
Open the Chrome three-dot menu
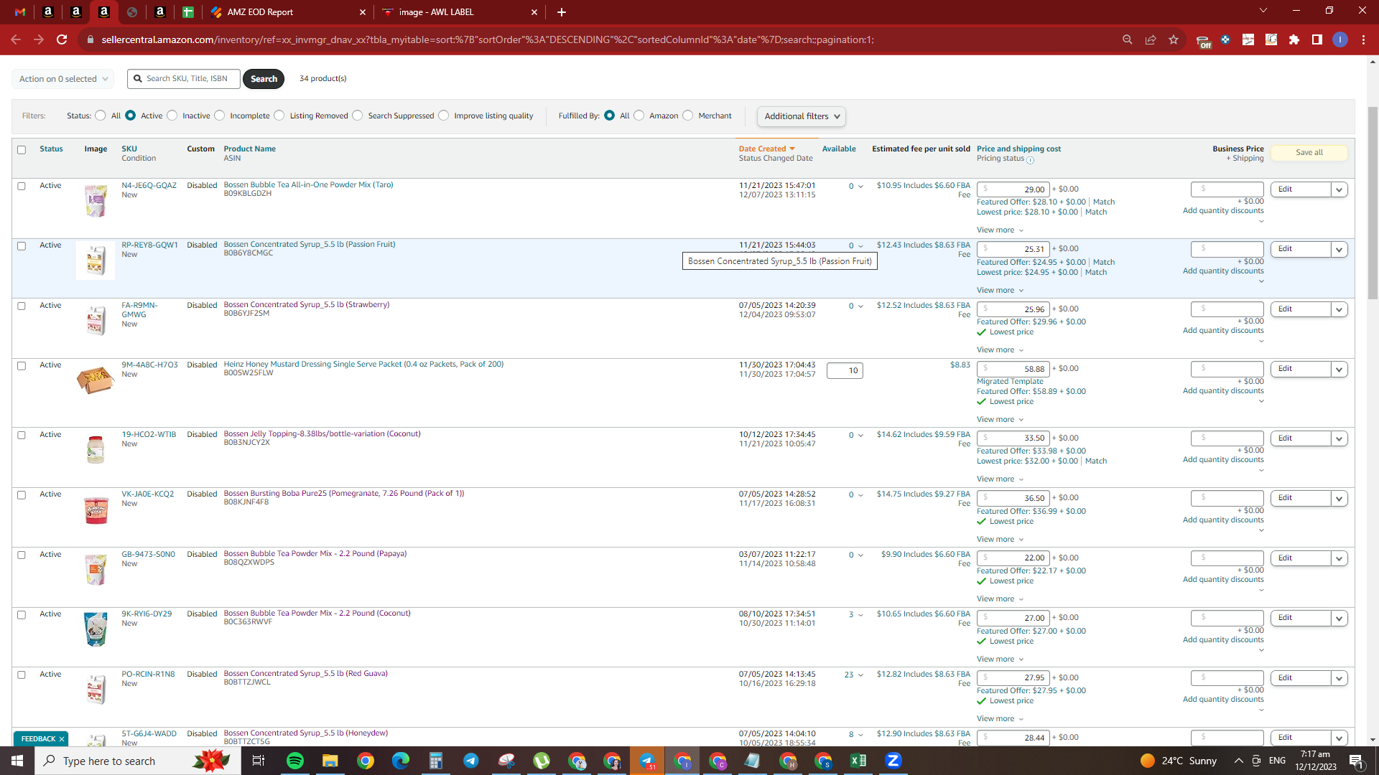pos(1363,39)
